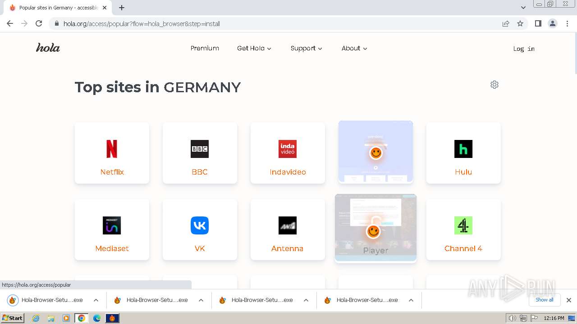Open the BBC site card

pyautogui.click(x=200, y=153)
